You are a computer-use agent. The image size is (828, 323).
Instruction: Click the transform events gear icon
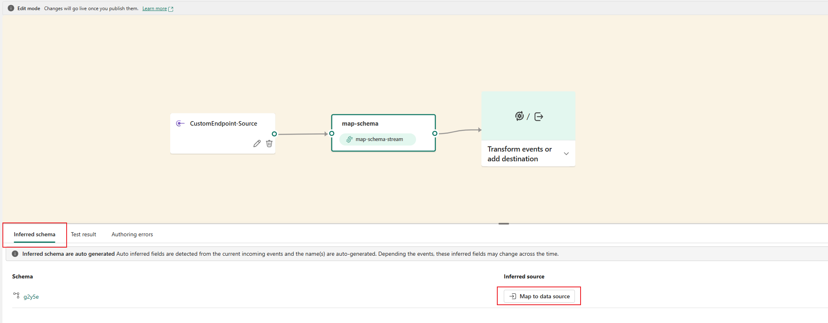519,116
